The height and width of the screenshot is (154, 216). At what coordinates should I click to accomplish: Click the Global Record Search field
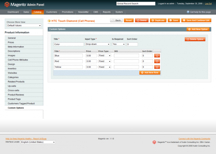pyautogui.click(x=136, y=4)
